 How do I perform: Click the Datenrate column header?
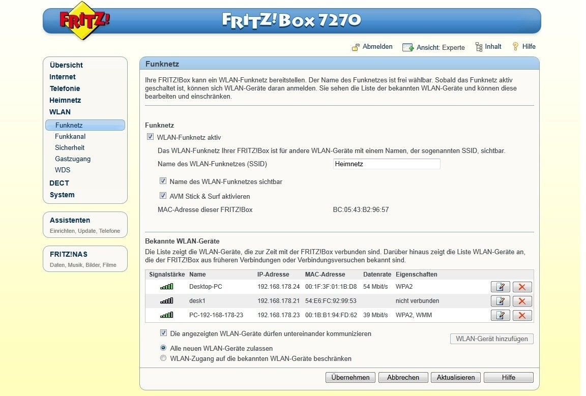377,274
